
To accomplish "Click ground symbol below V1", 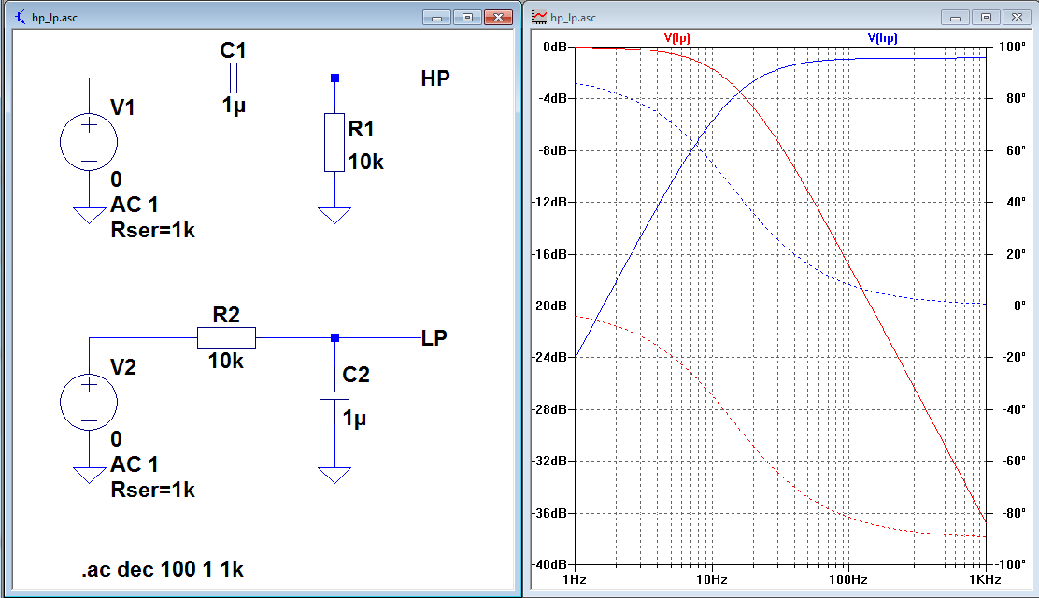I will click(89, 216).
